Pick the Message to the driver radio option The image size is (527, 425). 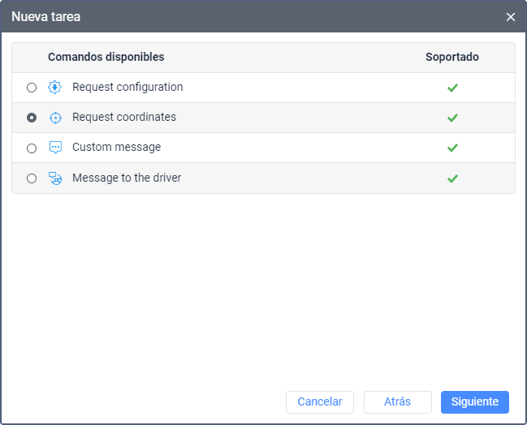pos(32,178)
